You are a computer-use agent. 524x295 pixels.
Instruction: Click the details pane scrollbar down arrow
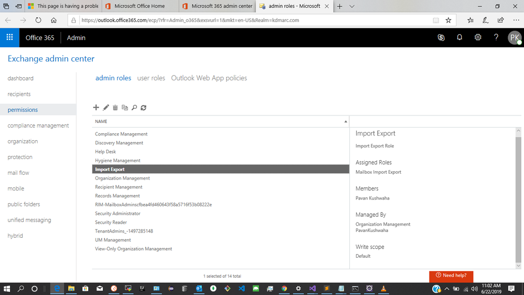(x=518, y=266)
